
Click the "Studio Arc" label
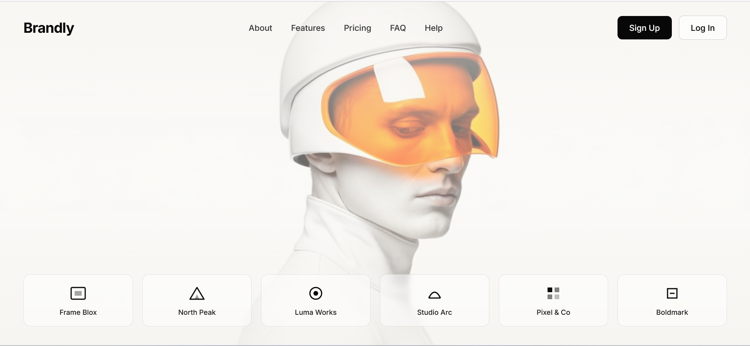435,312
